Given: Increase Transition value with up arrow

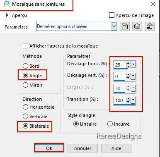Looking at the screenshot, I should point(128,99).
